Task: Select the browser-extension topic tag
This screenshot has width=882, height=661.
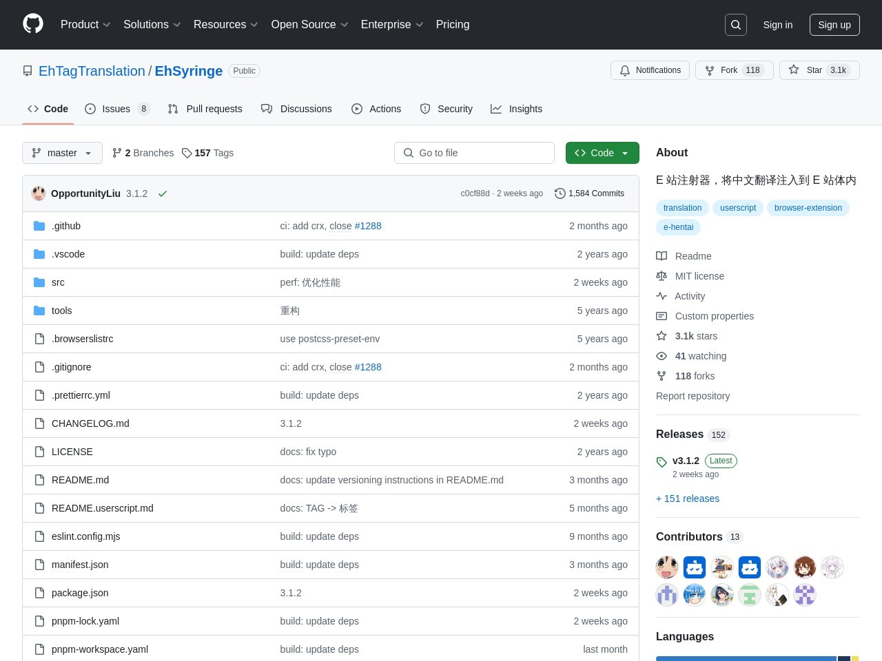Action: click(808, 208)
